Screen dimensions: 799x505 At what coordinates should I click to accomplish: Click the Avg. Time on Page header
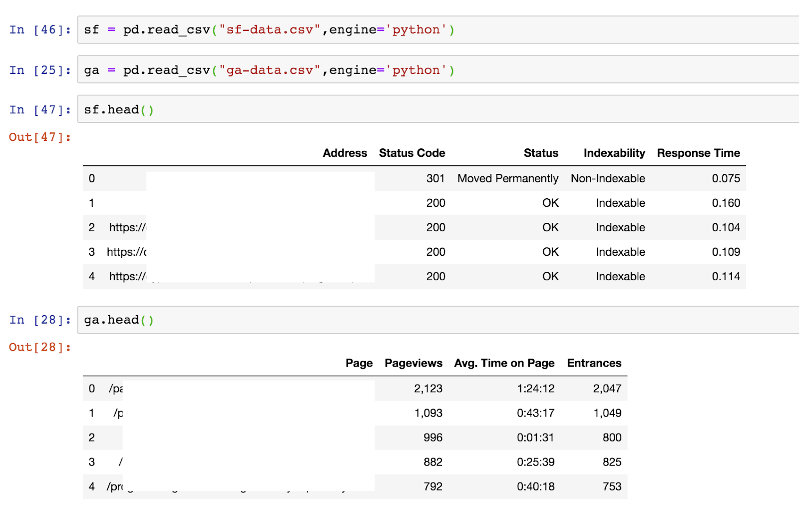(504, 363)
